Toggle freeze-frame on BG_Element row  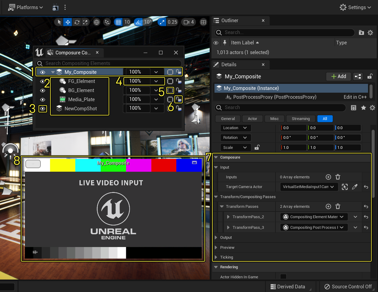point(170,90)
